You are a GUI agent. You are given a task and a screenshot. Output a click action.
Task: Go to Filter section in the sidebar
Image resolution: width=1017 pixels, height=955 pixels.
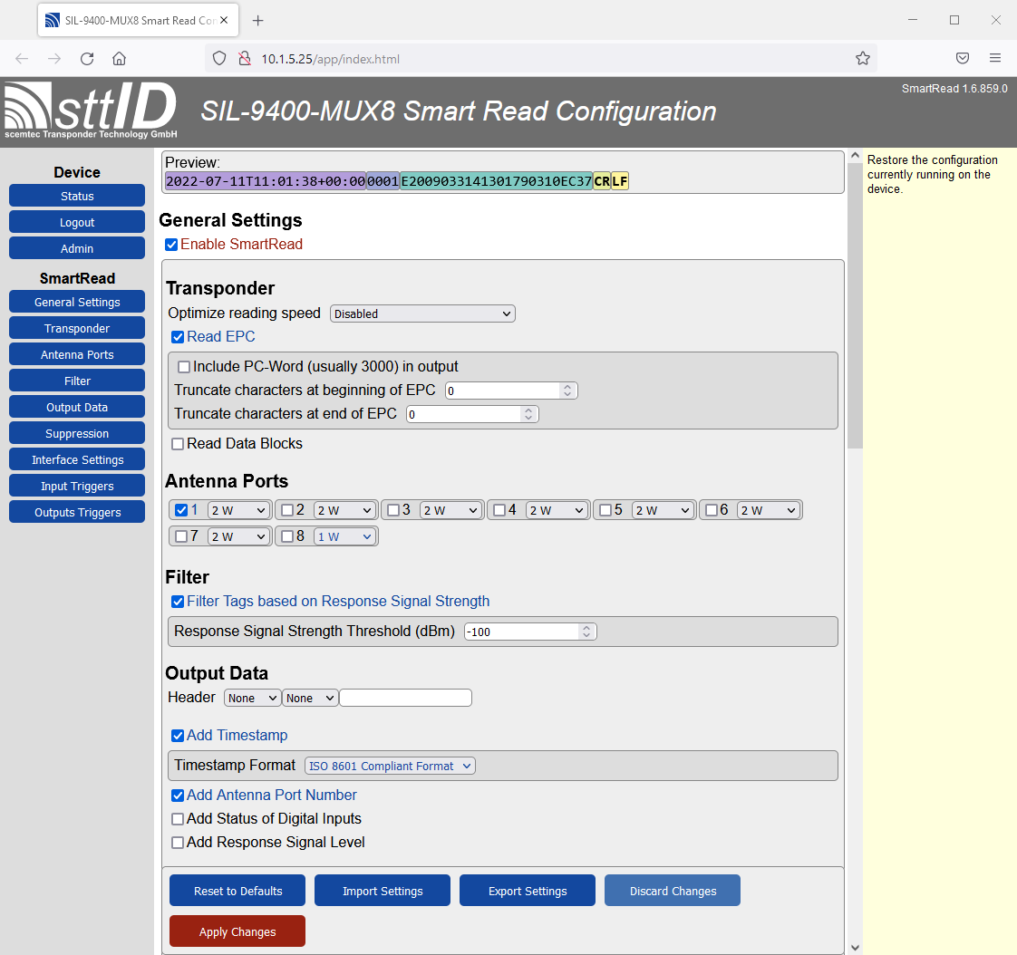point(77,381)
